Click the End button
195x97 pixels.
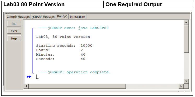pyautogui.click(x=14, y=24)
